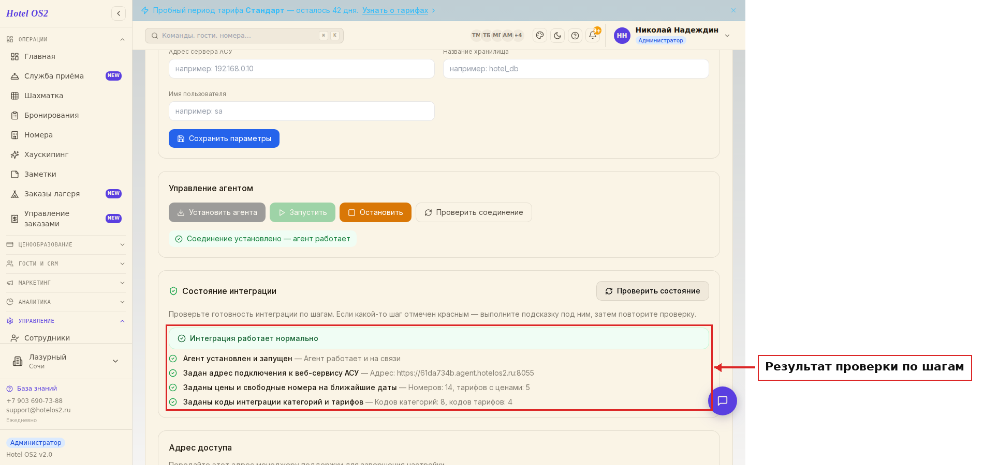Open the help question mark icon
This screenshot has width=984, height=465.
click(575, 36)
